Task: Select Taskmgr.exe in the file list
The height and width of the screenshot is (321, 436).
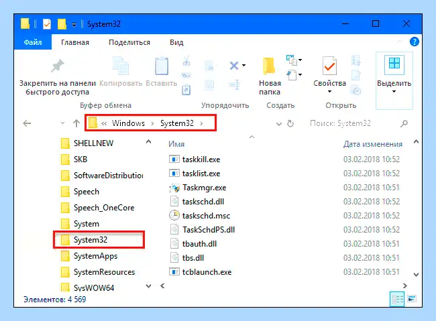Action: click(x=204, y=188)
